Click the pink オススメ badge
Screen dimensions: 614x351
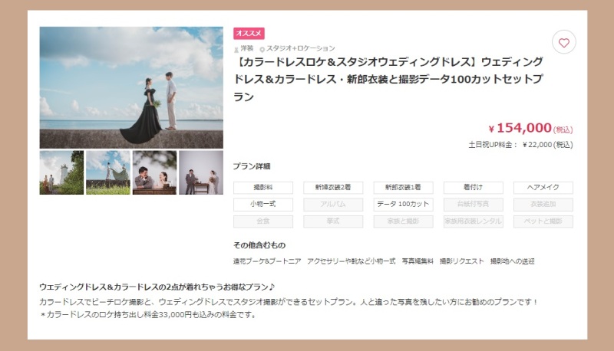click(249, 33)
